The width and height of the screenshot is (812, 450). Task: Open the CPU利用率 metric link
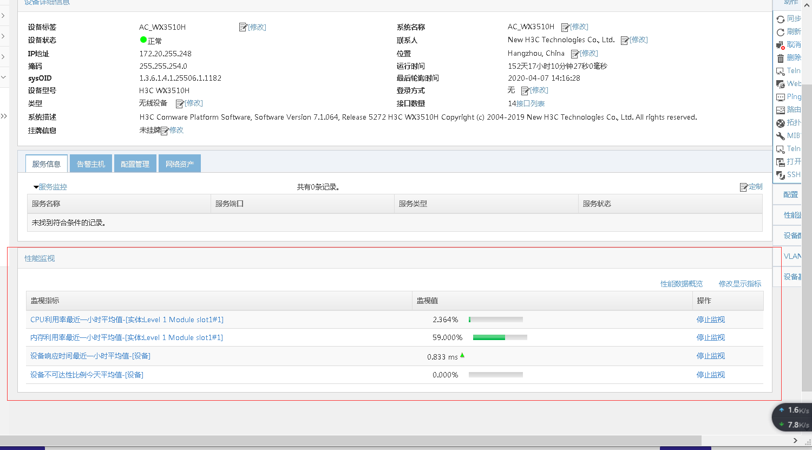127,319
